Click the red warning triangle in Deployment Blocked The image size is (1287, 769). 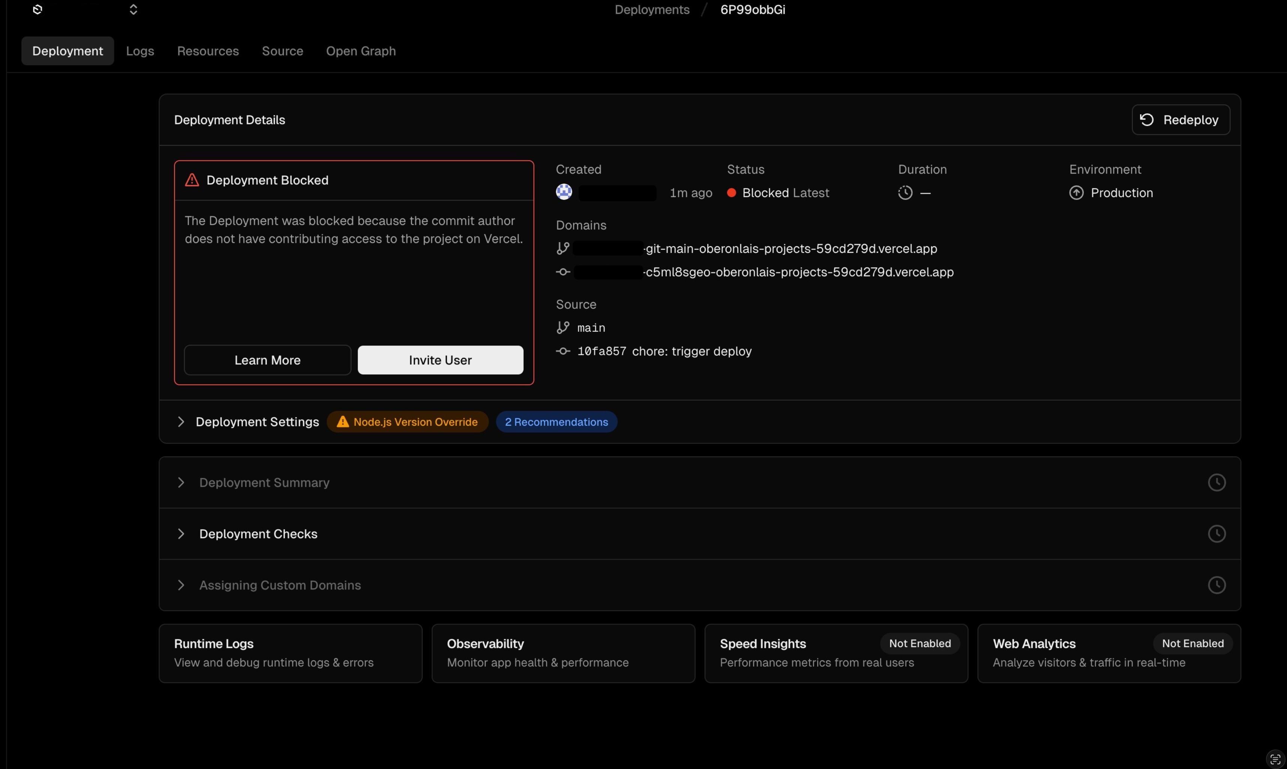click(x=192, y=180)
